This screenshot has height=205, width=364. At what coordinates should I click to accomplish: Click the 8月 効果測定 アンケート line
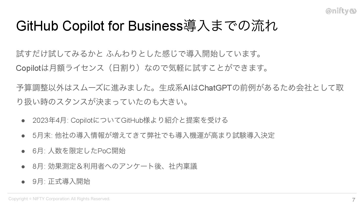coord(115,166)
